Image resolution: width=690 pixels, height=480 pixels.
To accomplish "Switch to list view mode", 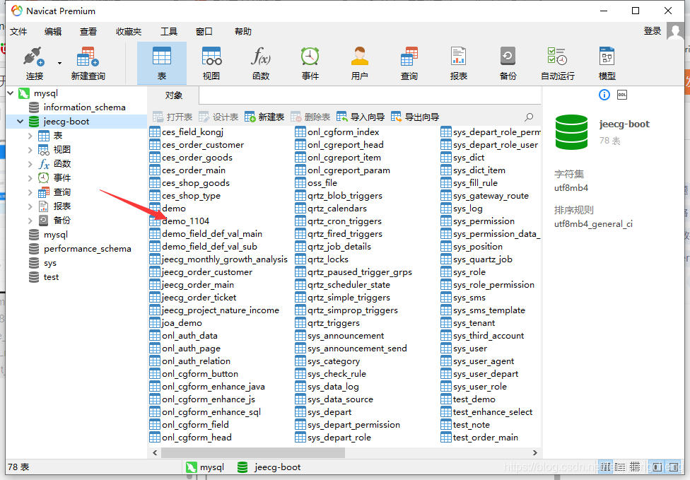I will (605, 467).
